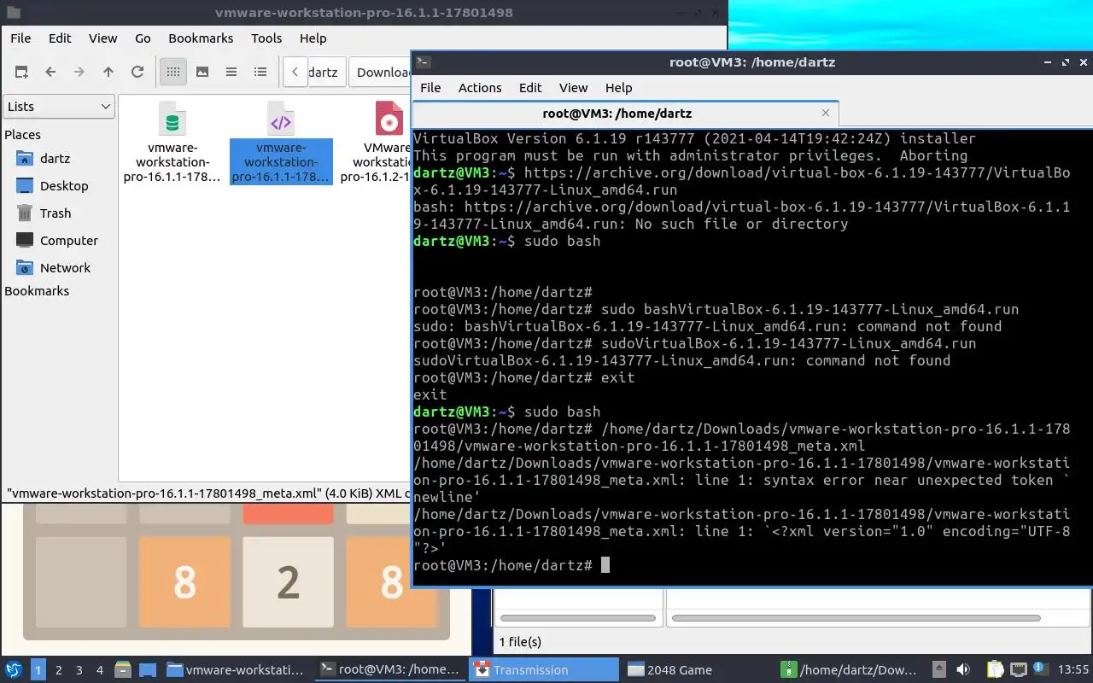Screen dimensions: 1093x683
Task: Open the Tools menu
Action: pos(266,38)
